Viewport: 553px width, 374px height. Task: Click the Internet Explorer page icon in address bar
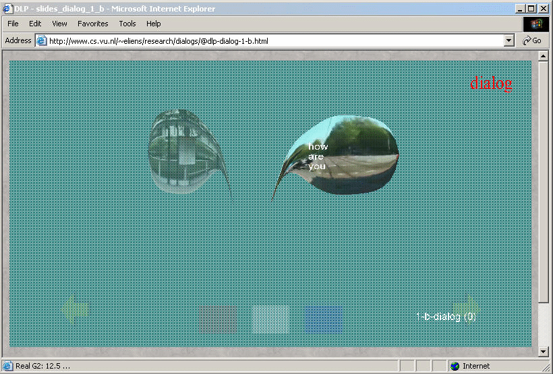click(x=41, y=40)
